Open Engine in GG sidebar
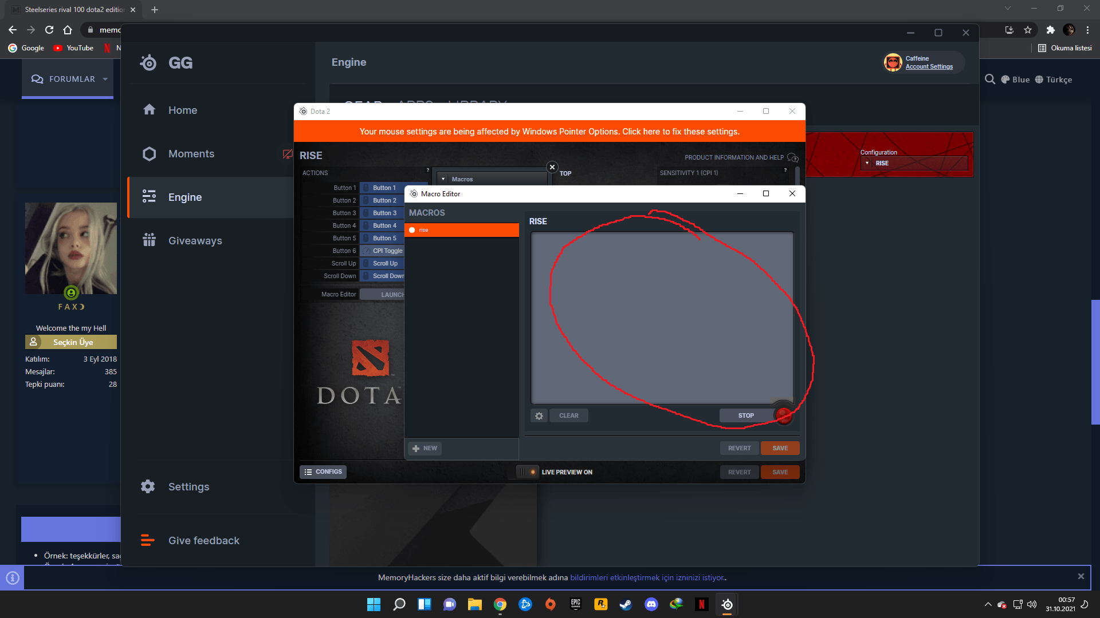 click(x=184, y=197)
